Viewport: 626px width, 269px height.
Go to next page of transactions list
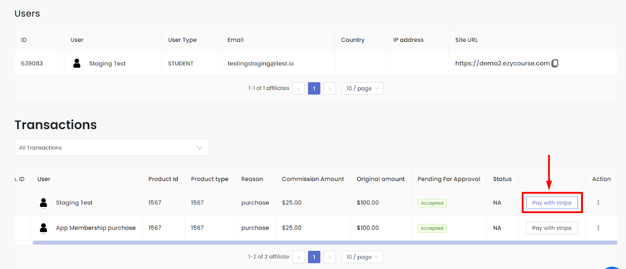tap(330, 257)
